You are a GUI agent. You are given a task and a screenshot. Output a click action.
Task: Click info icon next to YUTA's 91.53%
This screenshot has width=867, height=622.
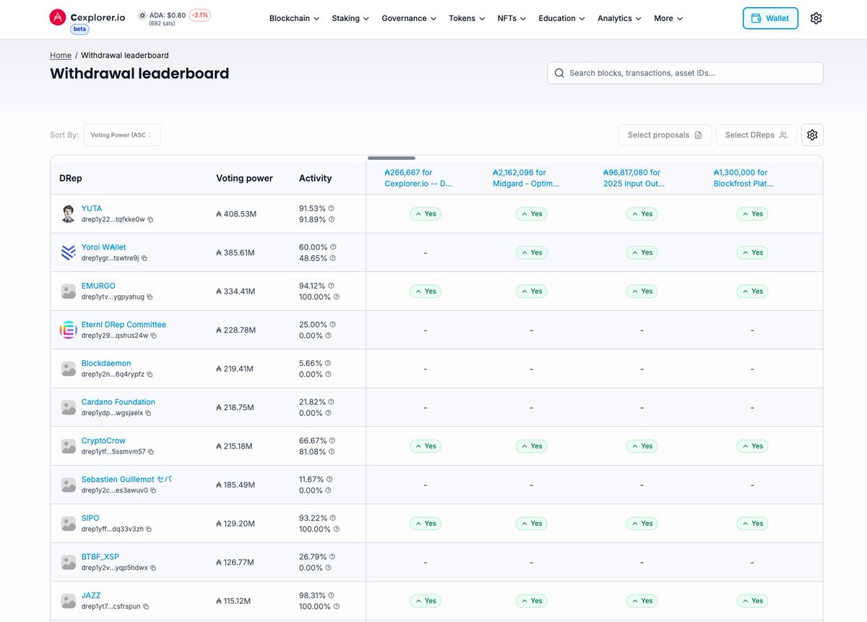click(331, 208)
